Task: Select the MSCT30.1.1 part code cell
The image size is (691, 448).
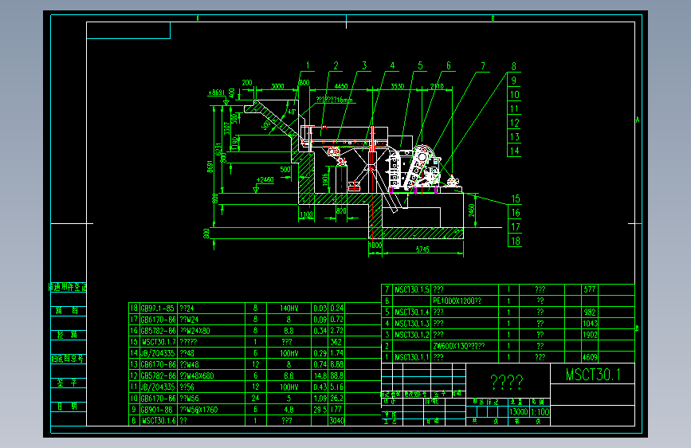Action: pos(411,357)
